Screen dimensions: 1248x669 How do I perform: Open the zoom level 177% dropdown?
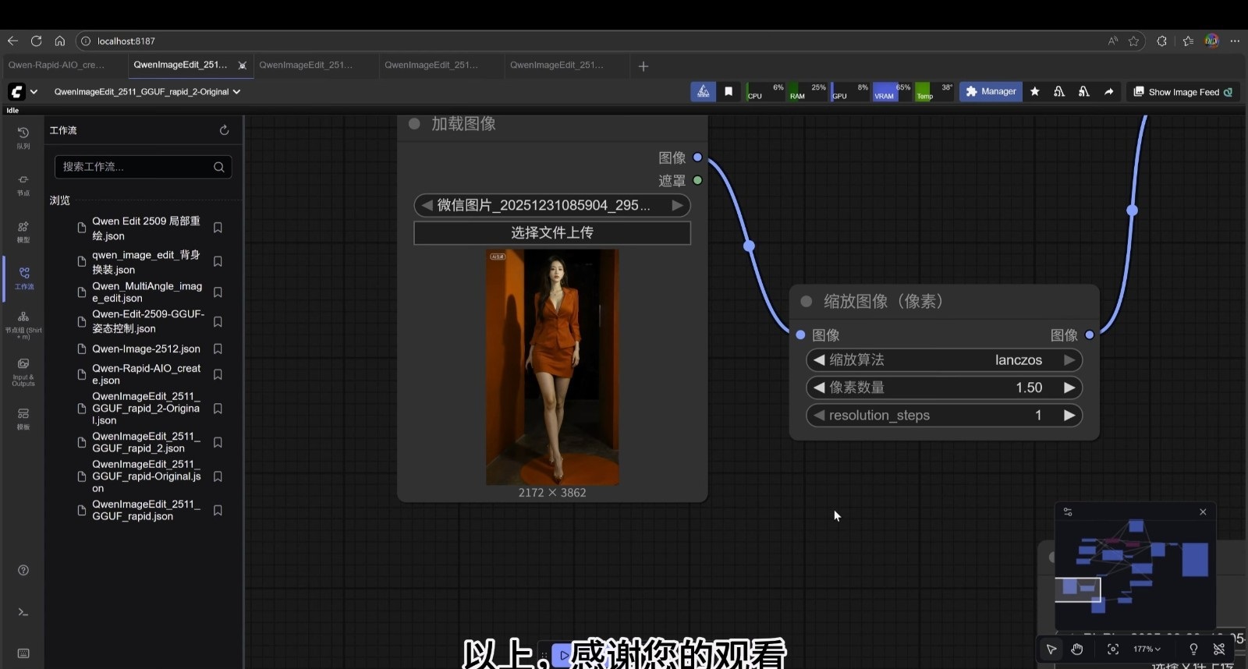coord(1147,649)
